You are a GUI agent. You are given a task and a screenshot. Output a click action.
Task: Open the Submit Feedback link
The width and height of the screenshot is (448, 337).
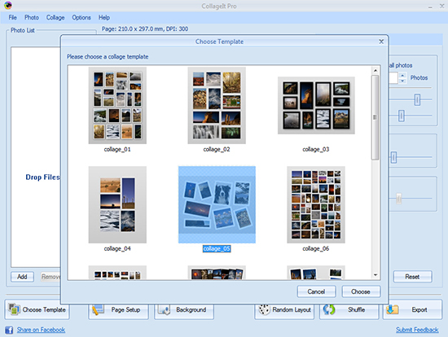click(417, 330)
